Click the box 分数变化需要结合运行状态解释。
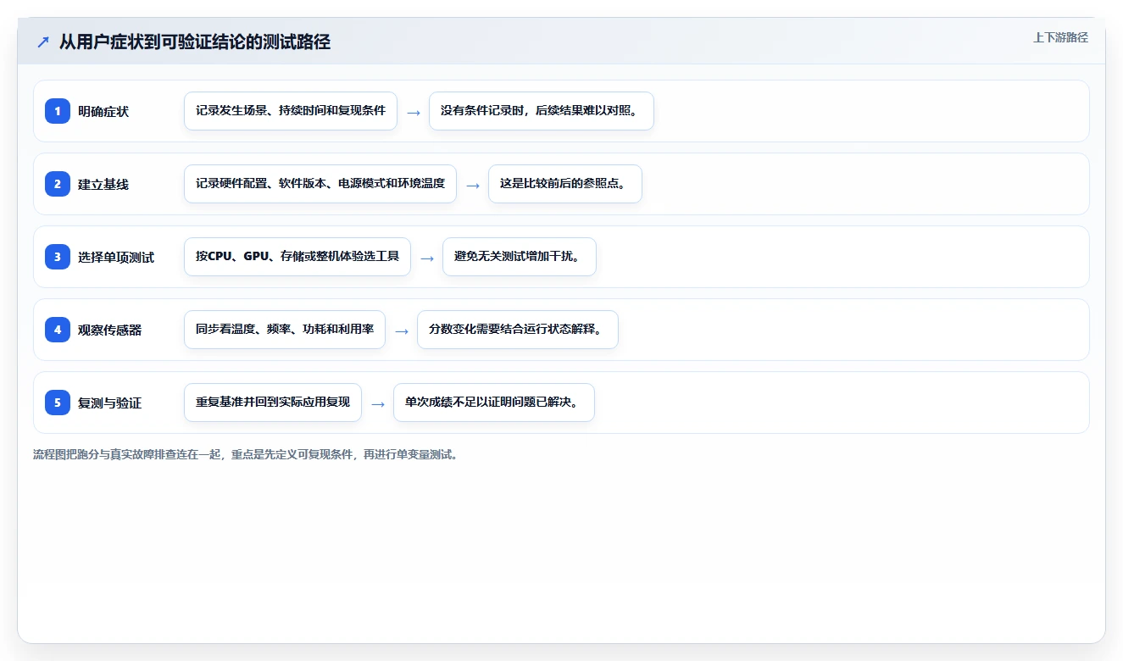 (518, 330)
